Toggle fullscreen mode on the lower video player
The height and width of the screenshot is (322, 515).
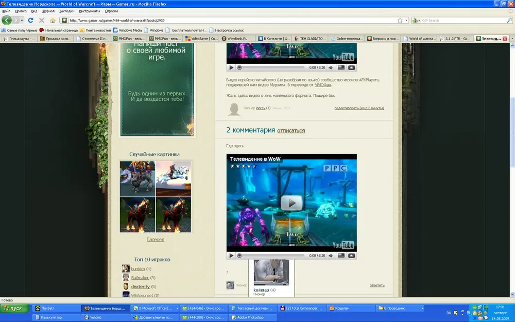pos(341,256)
